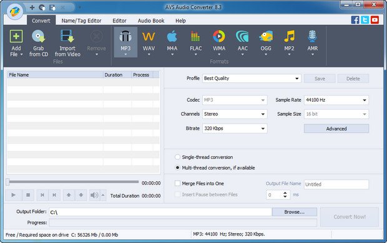The width and height of the screenshot is (387, 243).
Task: Switch to the Convert tab
Action: coord(41,21)
